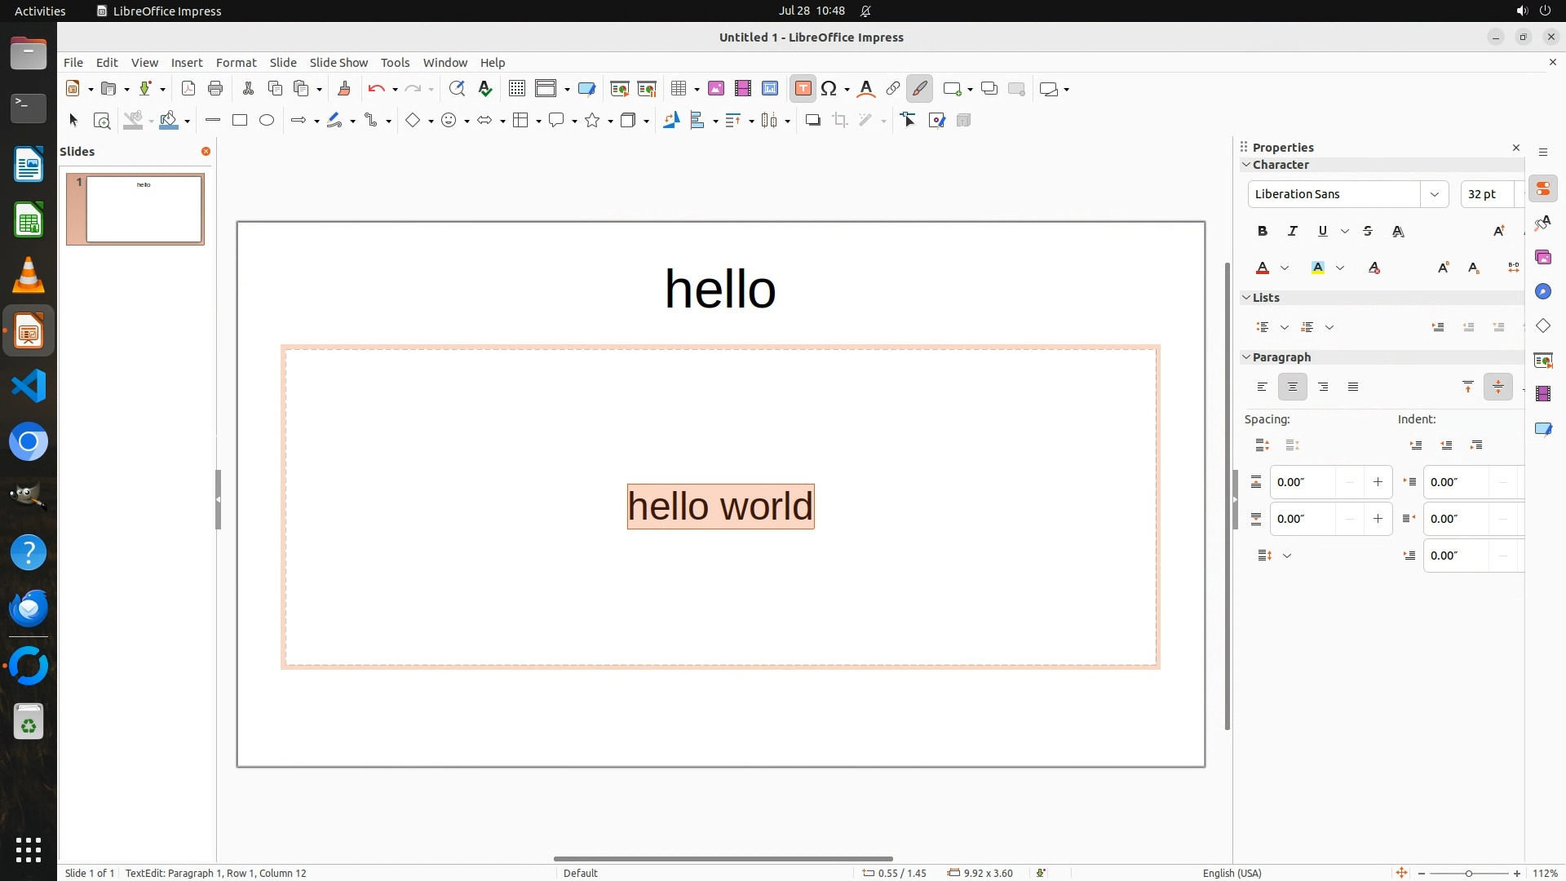Increase above paragraph spacing with plus
This screenshot has width=1566, height=881.
coord(1378,482)
